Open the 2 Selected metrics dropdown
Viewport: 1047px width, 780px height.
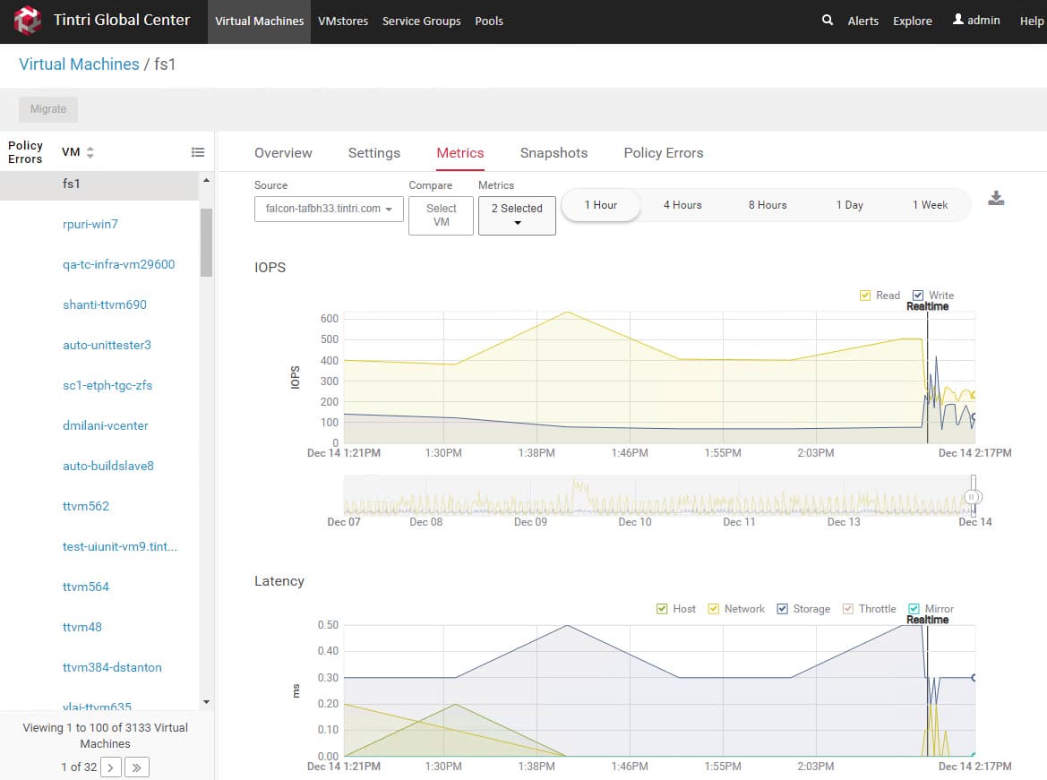[x=517, y=215]
